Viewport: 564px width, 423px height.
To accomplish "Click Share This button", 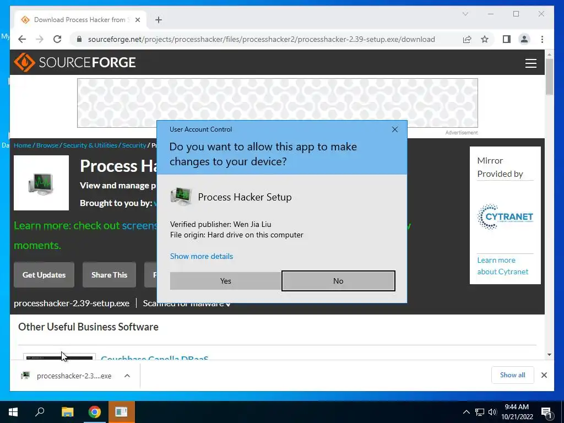I will click(x=110, y=275).
